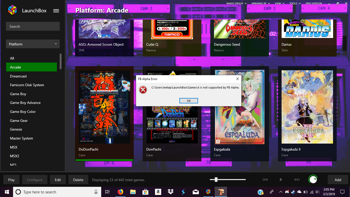Select the DonPachi game cover
Screen dimensions: 350x197
172,107
